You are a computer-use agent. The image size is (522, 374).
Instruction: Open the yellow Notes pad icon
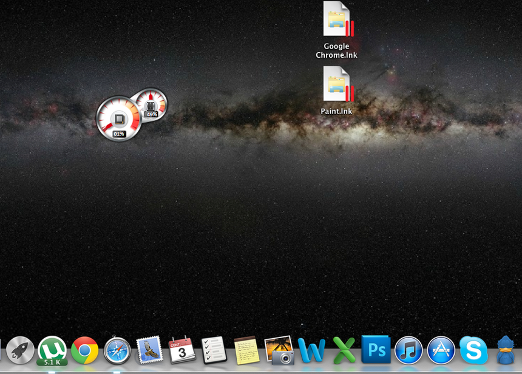tap(246, 350)
